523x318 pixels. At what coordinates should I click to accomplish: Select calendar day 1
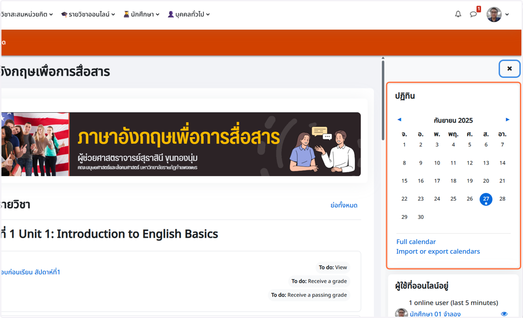(x=404, y=145)
